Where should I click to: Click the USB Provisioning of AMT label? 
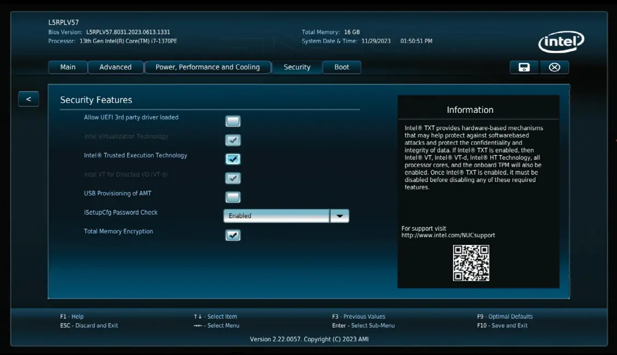pyautogui.click(x=118, y=193)
